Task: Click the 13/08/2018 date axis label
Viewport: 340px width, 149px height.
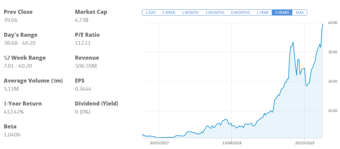Action: 232,143
